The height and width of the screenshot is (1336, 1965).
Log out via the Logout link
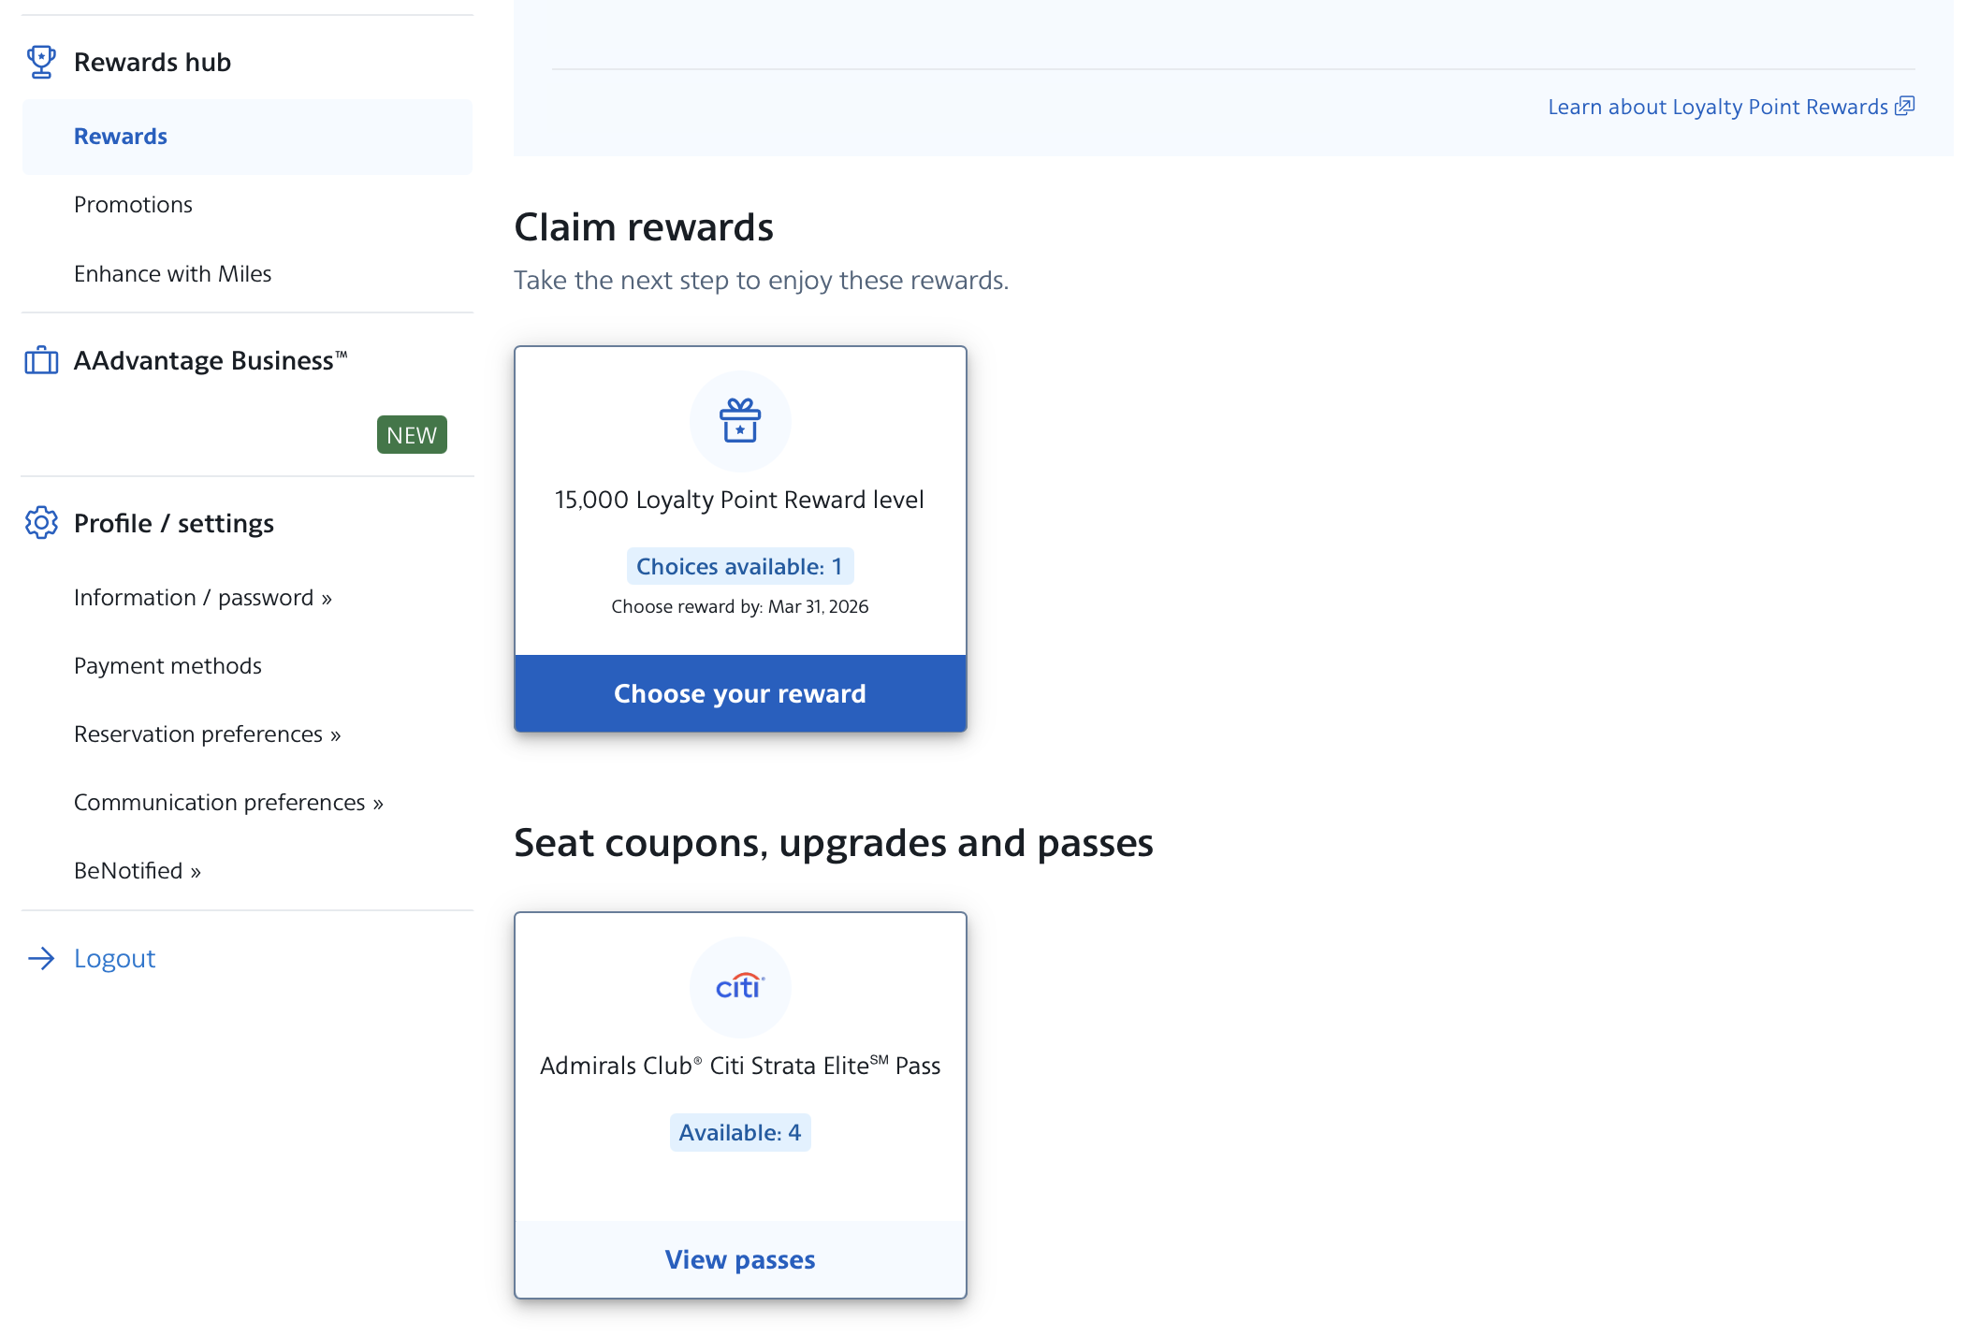(114, 958)
